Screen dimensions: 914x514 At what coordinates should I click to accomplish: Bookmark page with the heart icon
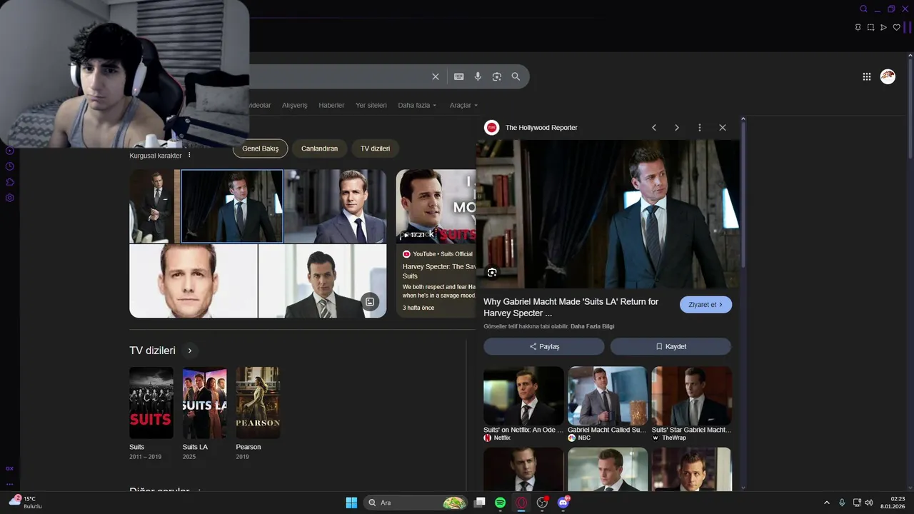897,27
